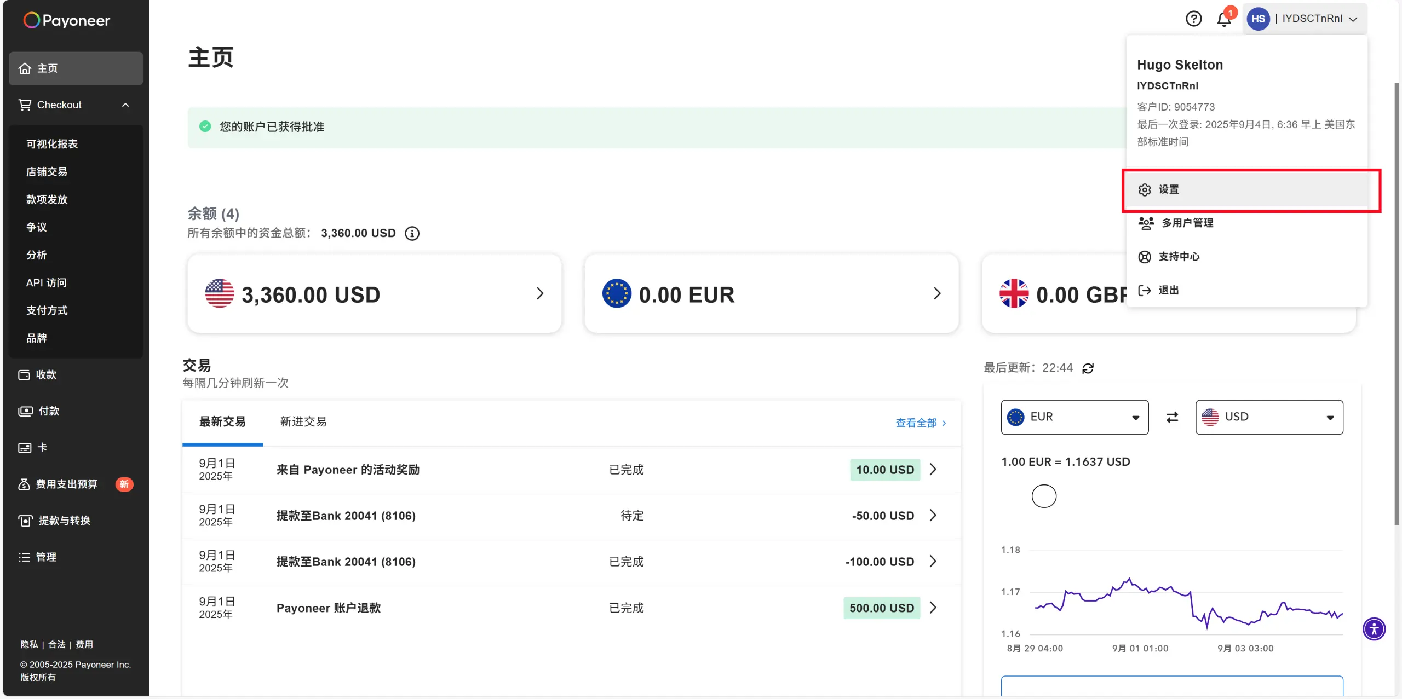Screen dimensions: 1402x699
Task: Open 分析 in the Checkout submenu
Action: (37, 255)
